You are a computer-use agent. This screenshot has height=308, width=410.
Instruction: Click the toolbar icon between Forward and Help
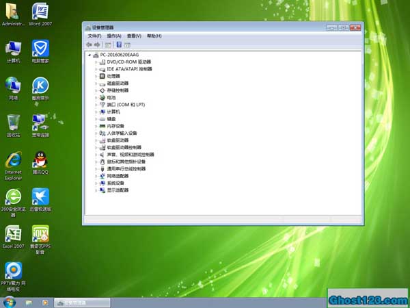108,44
